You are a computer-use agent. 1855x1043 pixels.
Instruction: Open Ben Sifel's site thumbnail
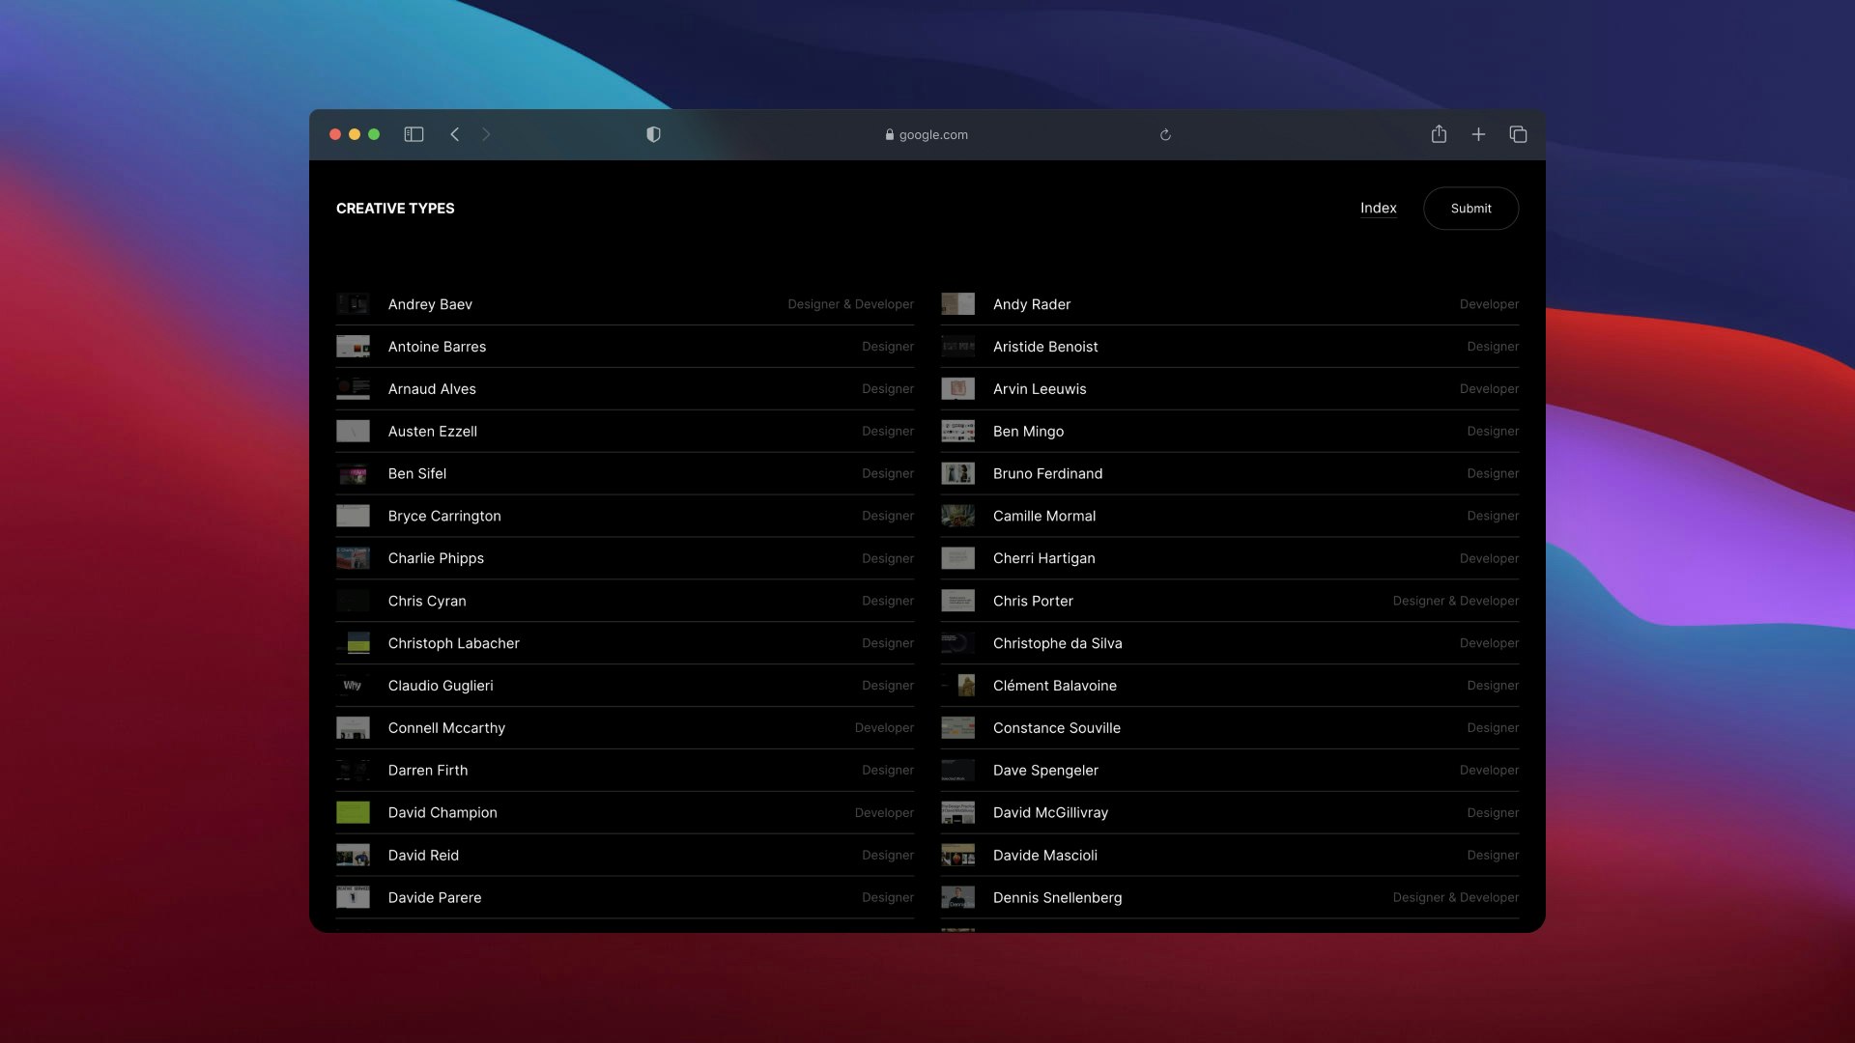353,474
